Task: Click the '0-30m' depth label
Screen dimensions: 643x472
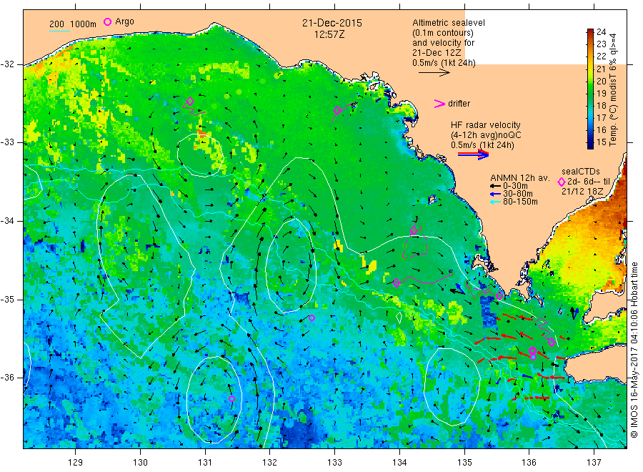Action: [515, 186]
